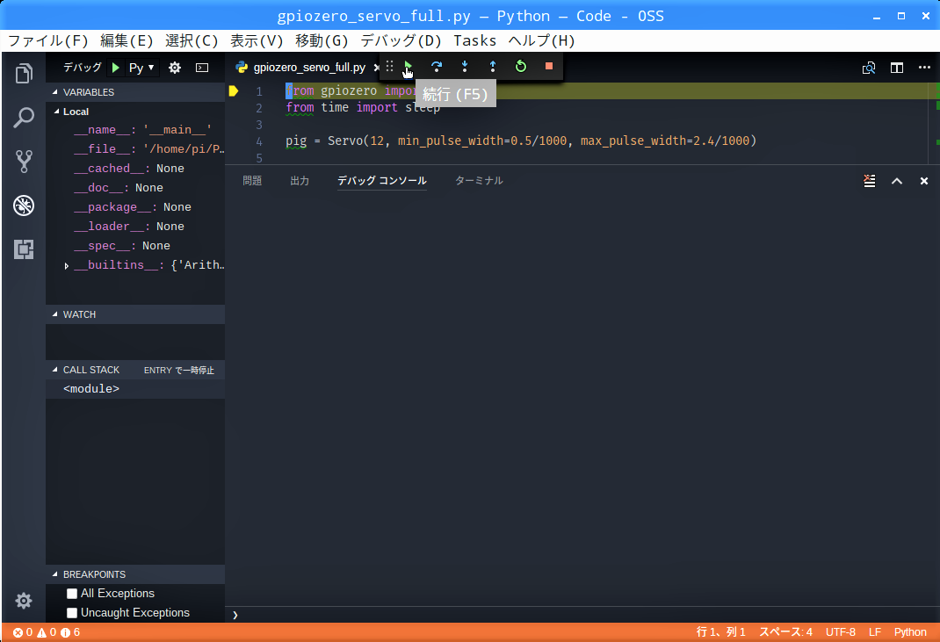Select the gpiozero_servo_full.py editor tab

click(x=308, y=68)
